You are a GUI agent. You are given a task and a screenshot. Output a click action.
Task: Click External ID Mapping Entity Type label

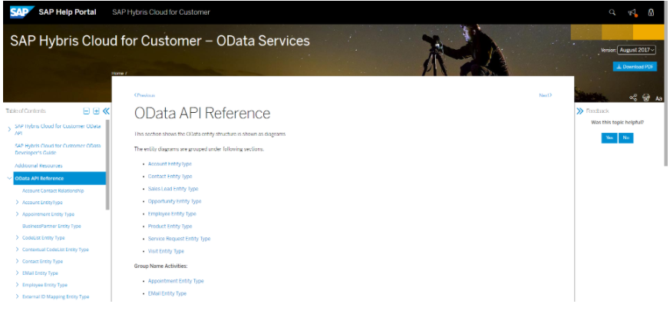click(55, 296)
